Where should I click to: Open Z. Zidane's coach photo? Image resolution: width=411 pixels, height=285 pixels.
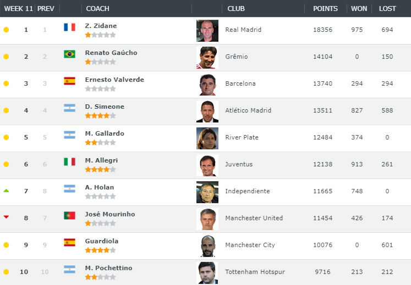point(207,31)
